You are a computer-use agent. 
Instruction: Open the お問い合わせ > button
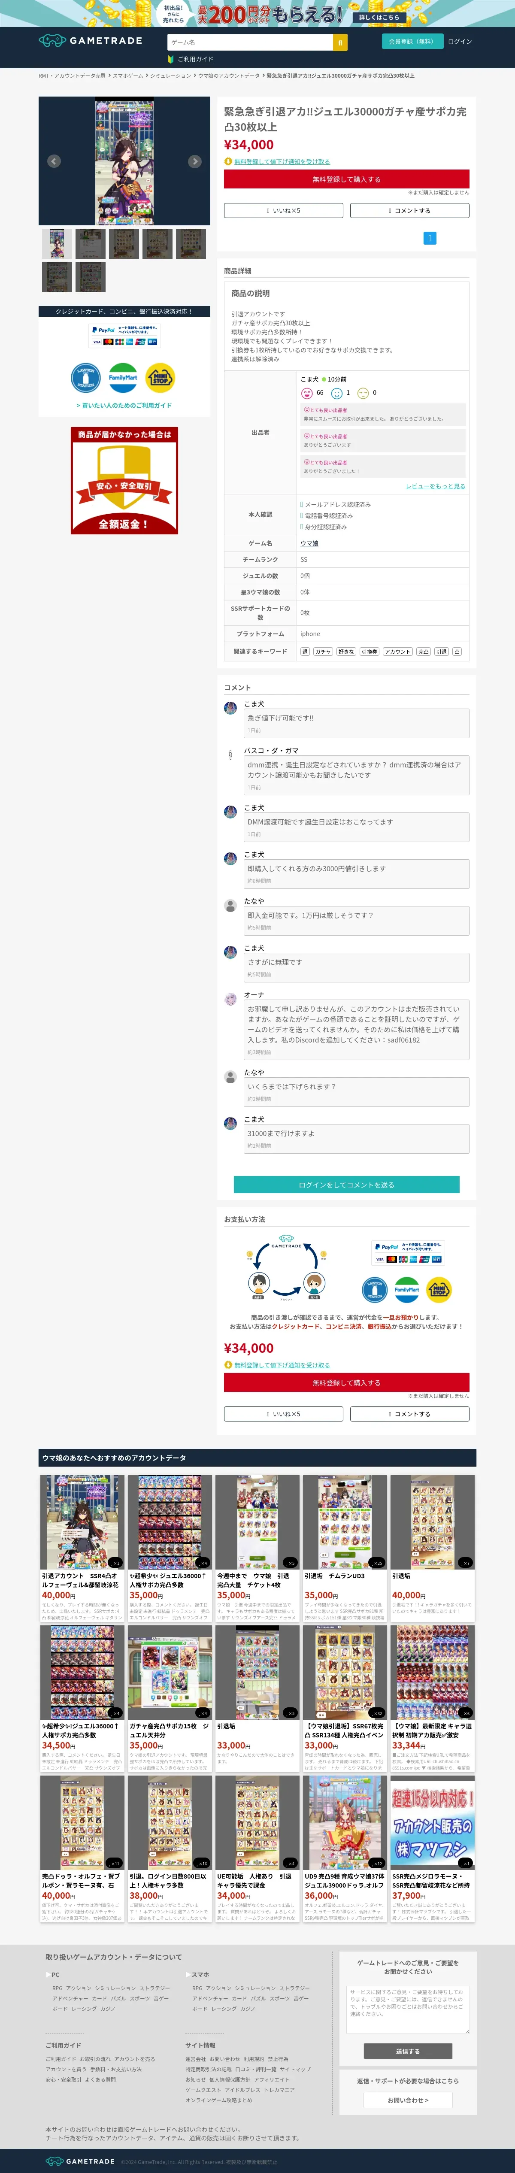[408, 2100]
